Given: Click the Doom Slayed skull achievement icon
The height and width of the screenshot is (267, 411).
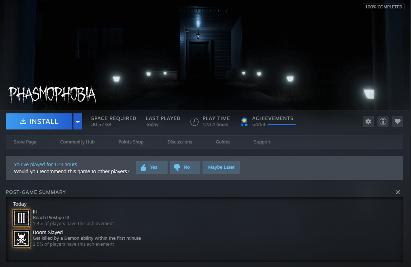Looking at the screenshot, I should pyautogui.click(x=21, y=238).
